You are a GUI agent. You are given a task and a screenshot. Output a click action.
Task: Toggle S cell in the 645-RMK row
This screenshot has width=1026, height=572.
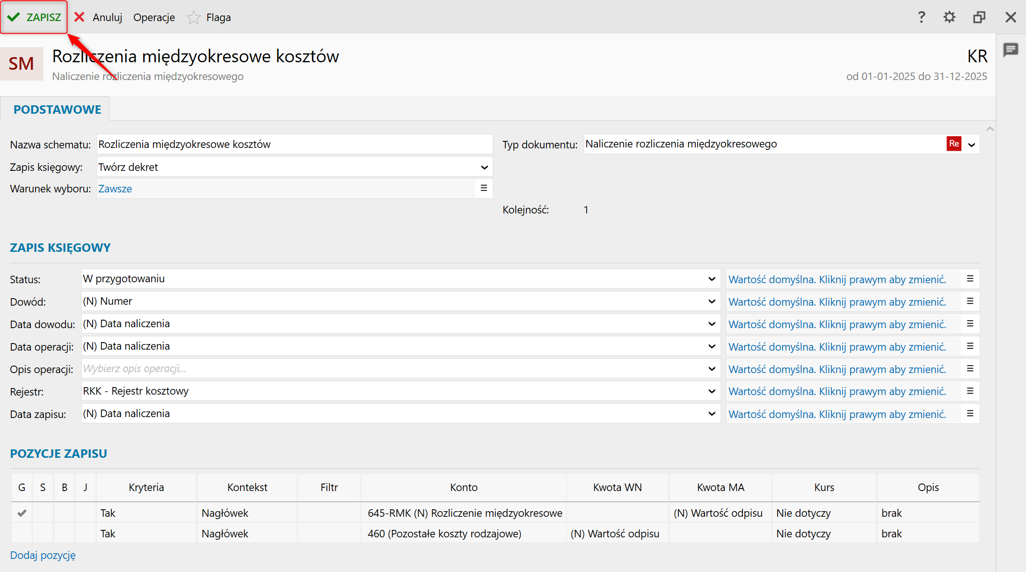pos(43,513)
